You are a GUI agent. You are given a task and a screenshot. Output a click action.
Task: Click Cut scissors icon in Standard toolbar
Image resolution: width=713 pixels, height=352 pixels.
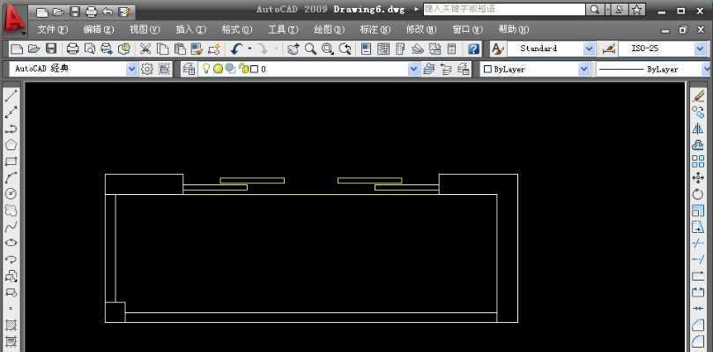point(145,49)
